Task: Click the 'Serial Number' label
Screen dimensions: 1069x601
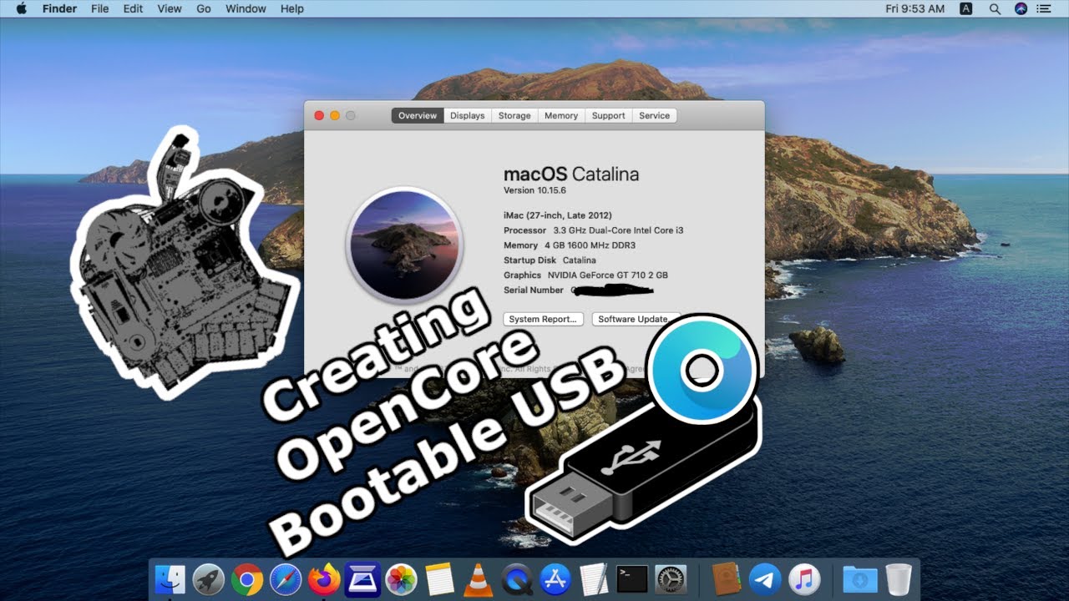Action: (x=534, y=290)
